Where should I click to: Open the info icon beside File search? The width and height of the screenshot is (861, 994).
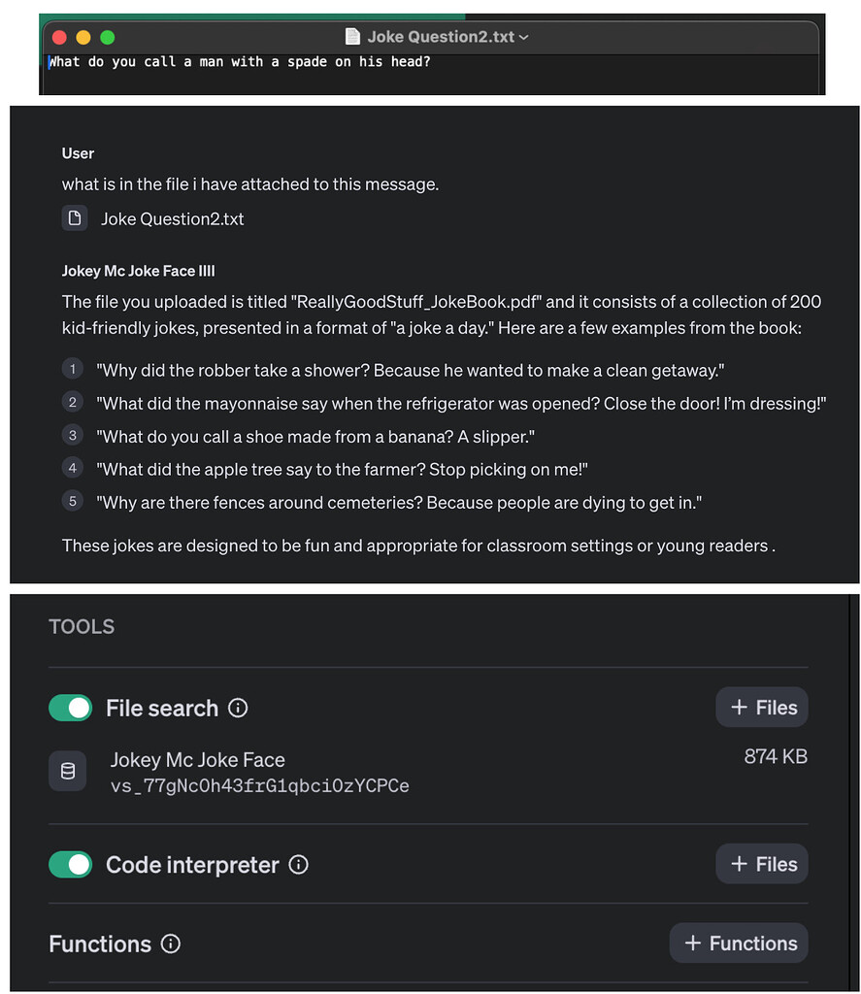point(238,708)
